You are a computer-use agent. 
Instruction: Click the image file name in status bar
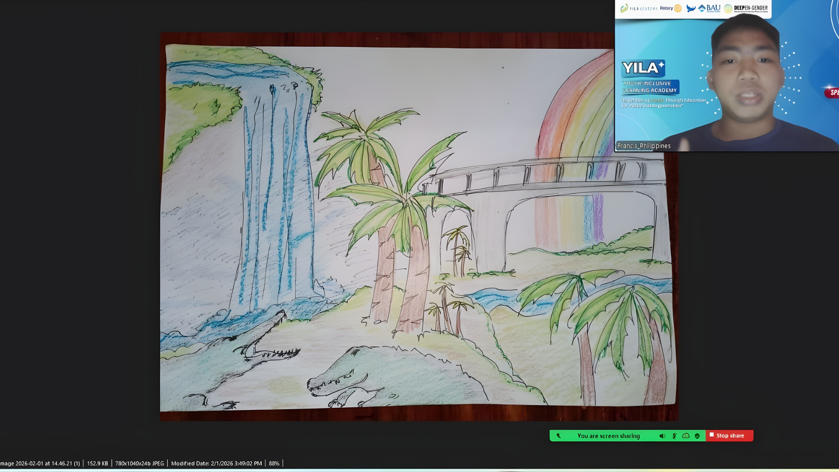40,463
